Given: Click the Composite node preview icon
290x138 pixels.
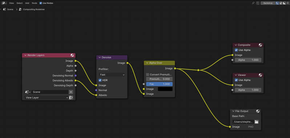Looking at the screenshot, I should (260, 45).
